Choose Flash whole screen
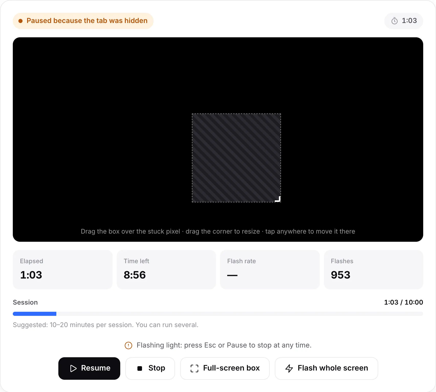The width and height of the screenshot is (436, 392). [326, 368]
